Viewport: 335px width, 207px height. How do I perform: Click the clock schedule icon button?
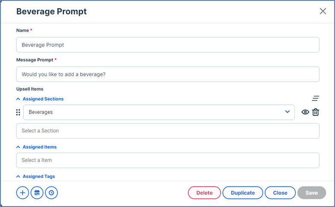pos(51,193)
